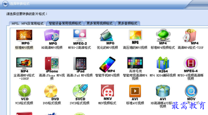Select the 标准MP4视频格式 icon

[163, 37]
